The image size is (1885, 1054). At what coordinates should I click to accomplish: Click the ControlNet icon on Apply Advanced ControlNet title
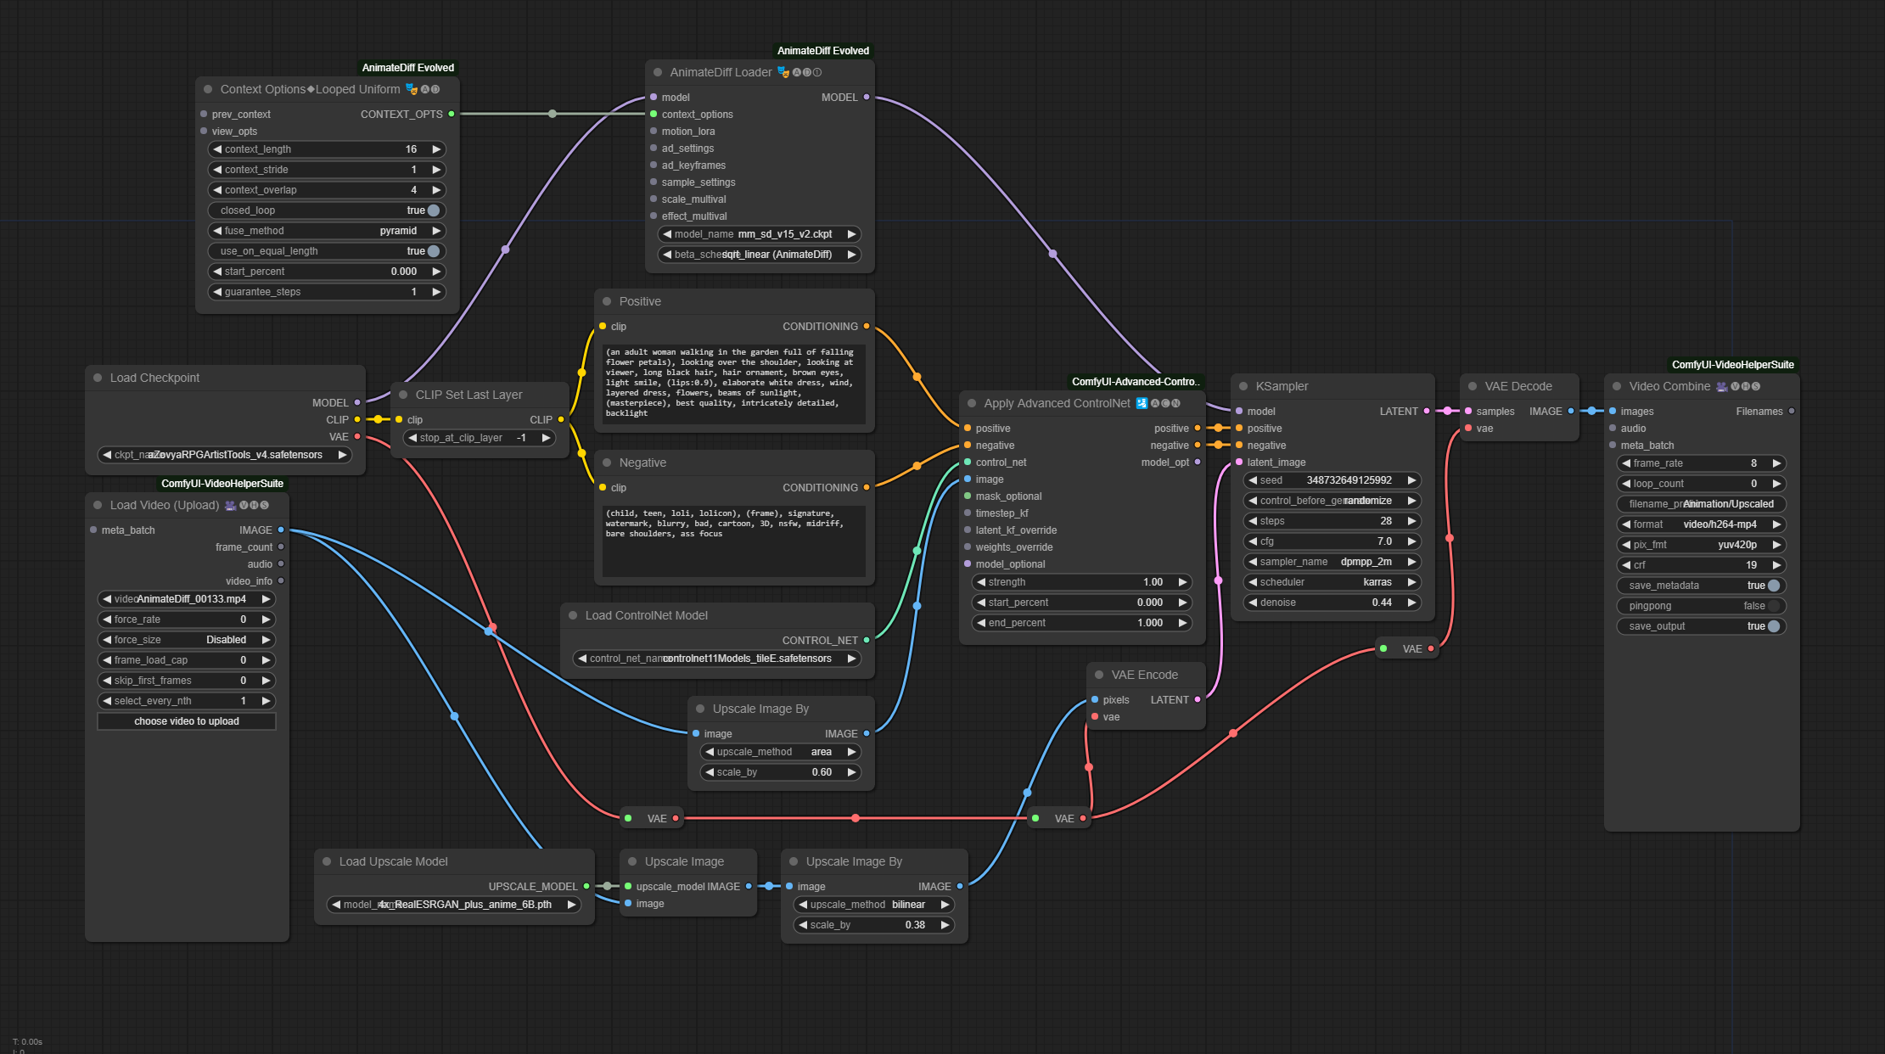coord(1142,403)
